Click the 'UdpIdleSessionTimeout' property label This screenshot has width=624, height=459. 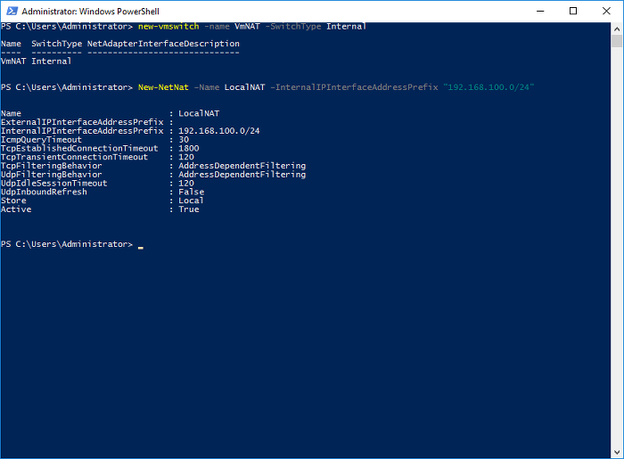tap(53, 184)
